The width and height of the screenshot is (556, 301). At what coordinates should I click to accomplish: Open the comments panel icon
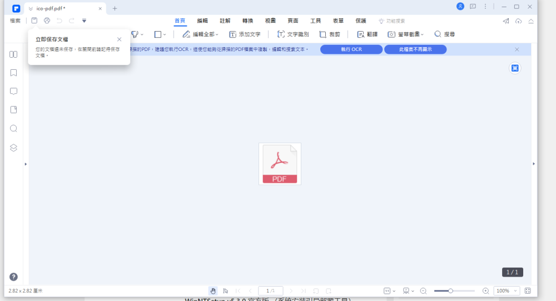pos(13,91)
